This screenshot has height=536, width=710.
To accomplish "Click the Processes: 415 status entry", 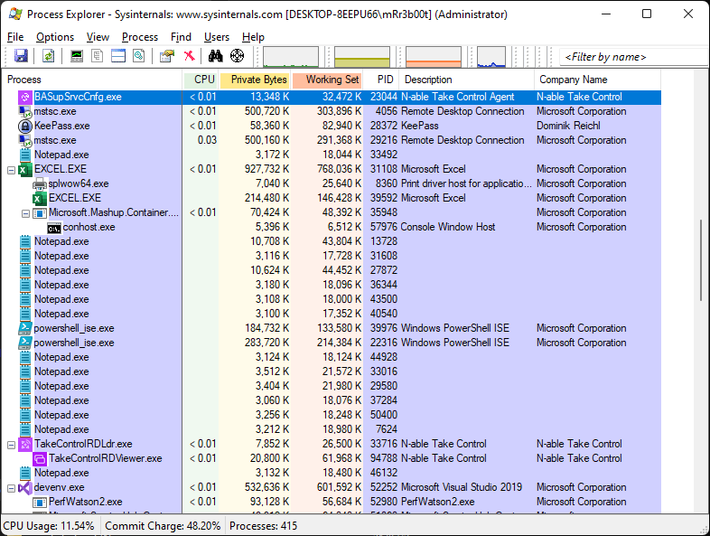I will point(263,526).
